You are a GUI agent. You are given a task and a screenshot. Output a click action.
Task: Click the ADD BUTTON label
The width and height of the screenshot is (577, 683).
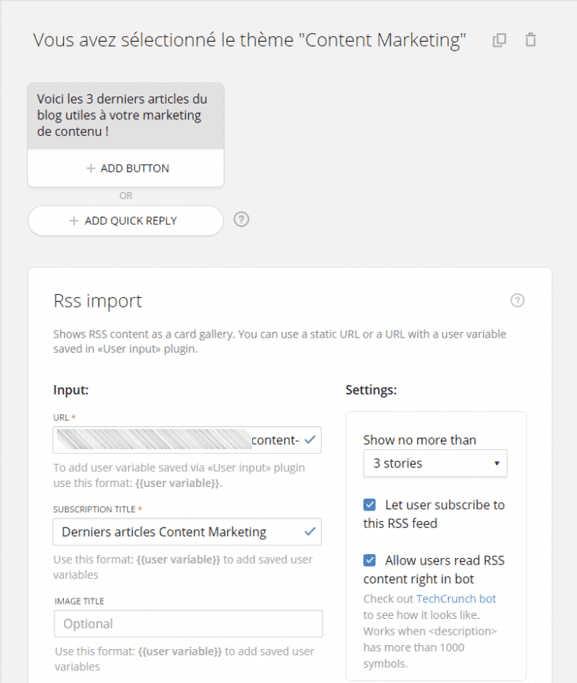click(134, 168)
